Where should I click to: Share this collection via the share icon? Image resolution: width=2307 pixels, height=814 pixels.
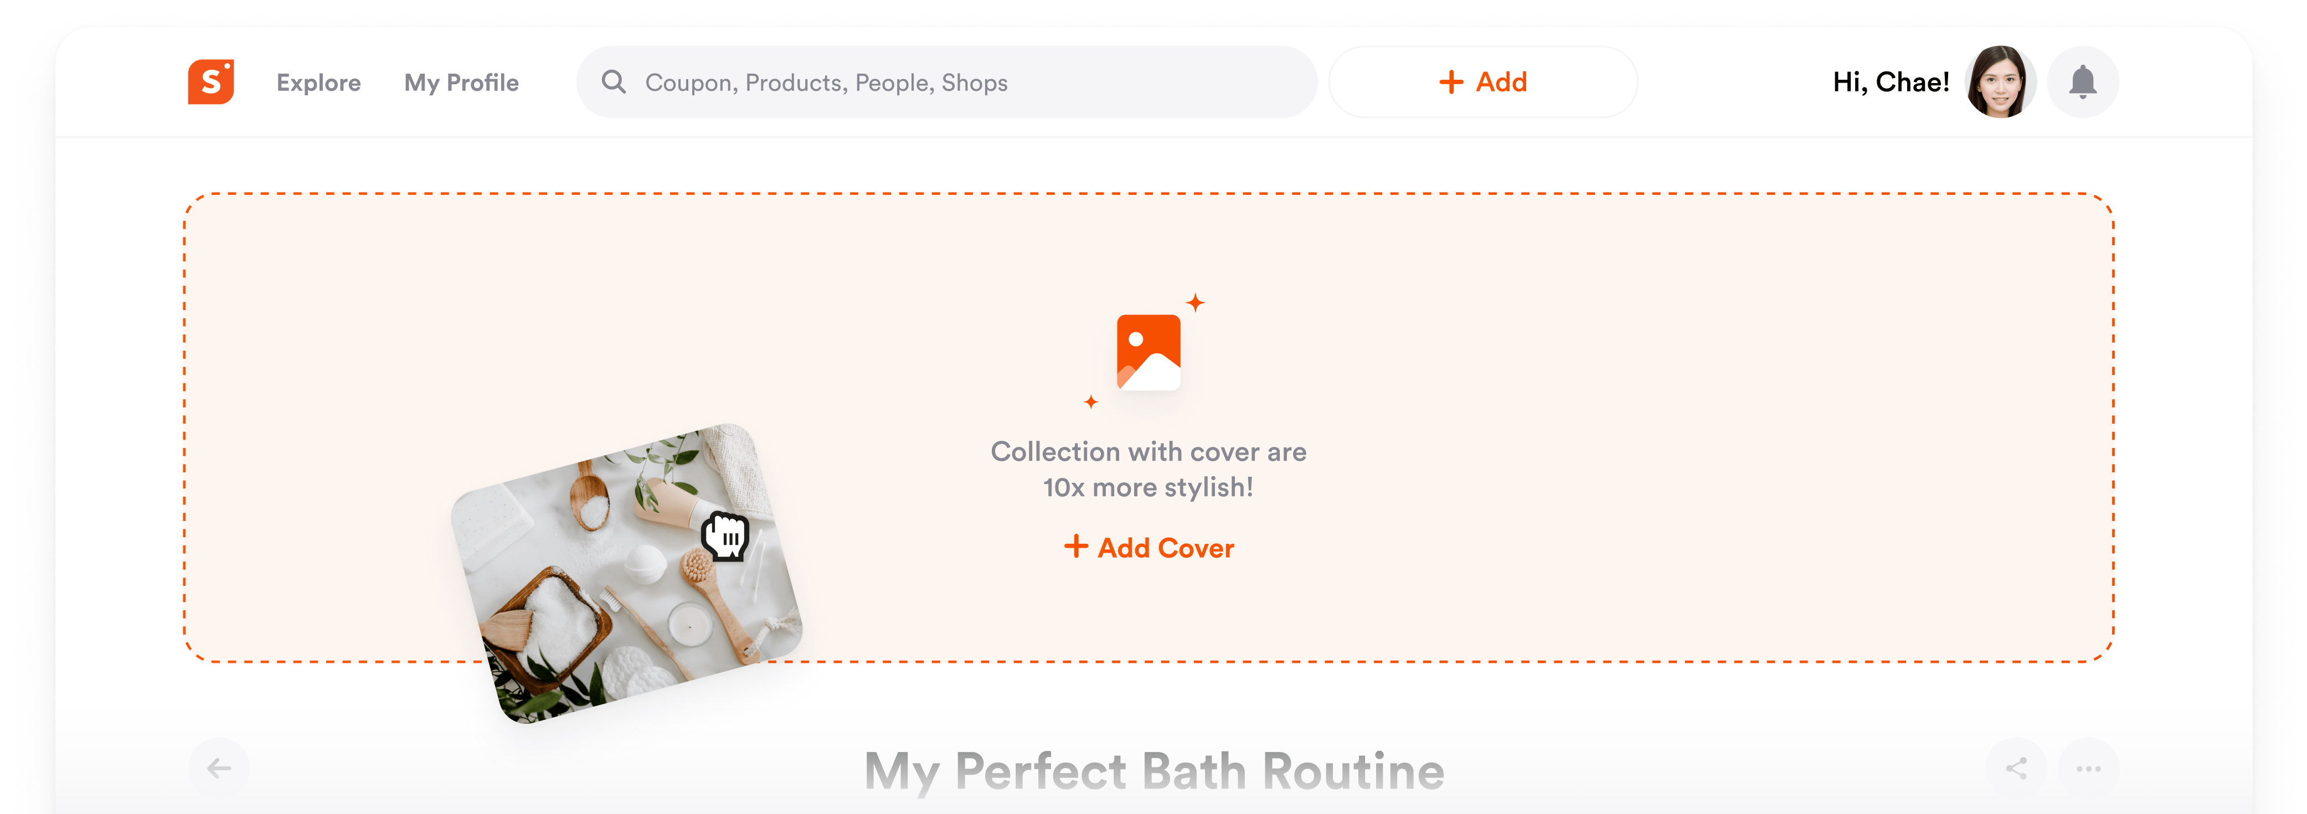pos(2016,767)
